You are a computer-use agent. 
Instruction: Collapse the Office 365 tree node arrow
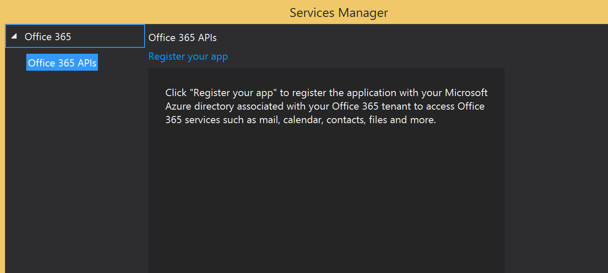pyautogui.click(x=14, y=37)
